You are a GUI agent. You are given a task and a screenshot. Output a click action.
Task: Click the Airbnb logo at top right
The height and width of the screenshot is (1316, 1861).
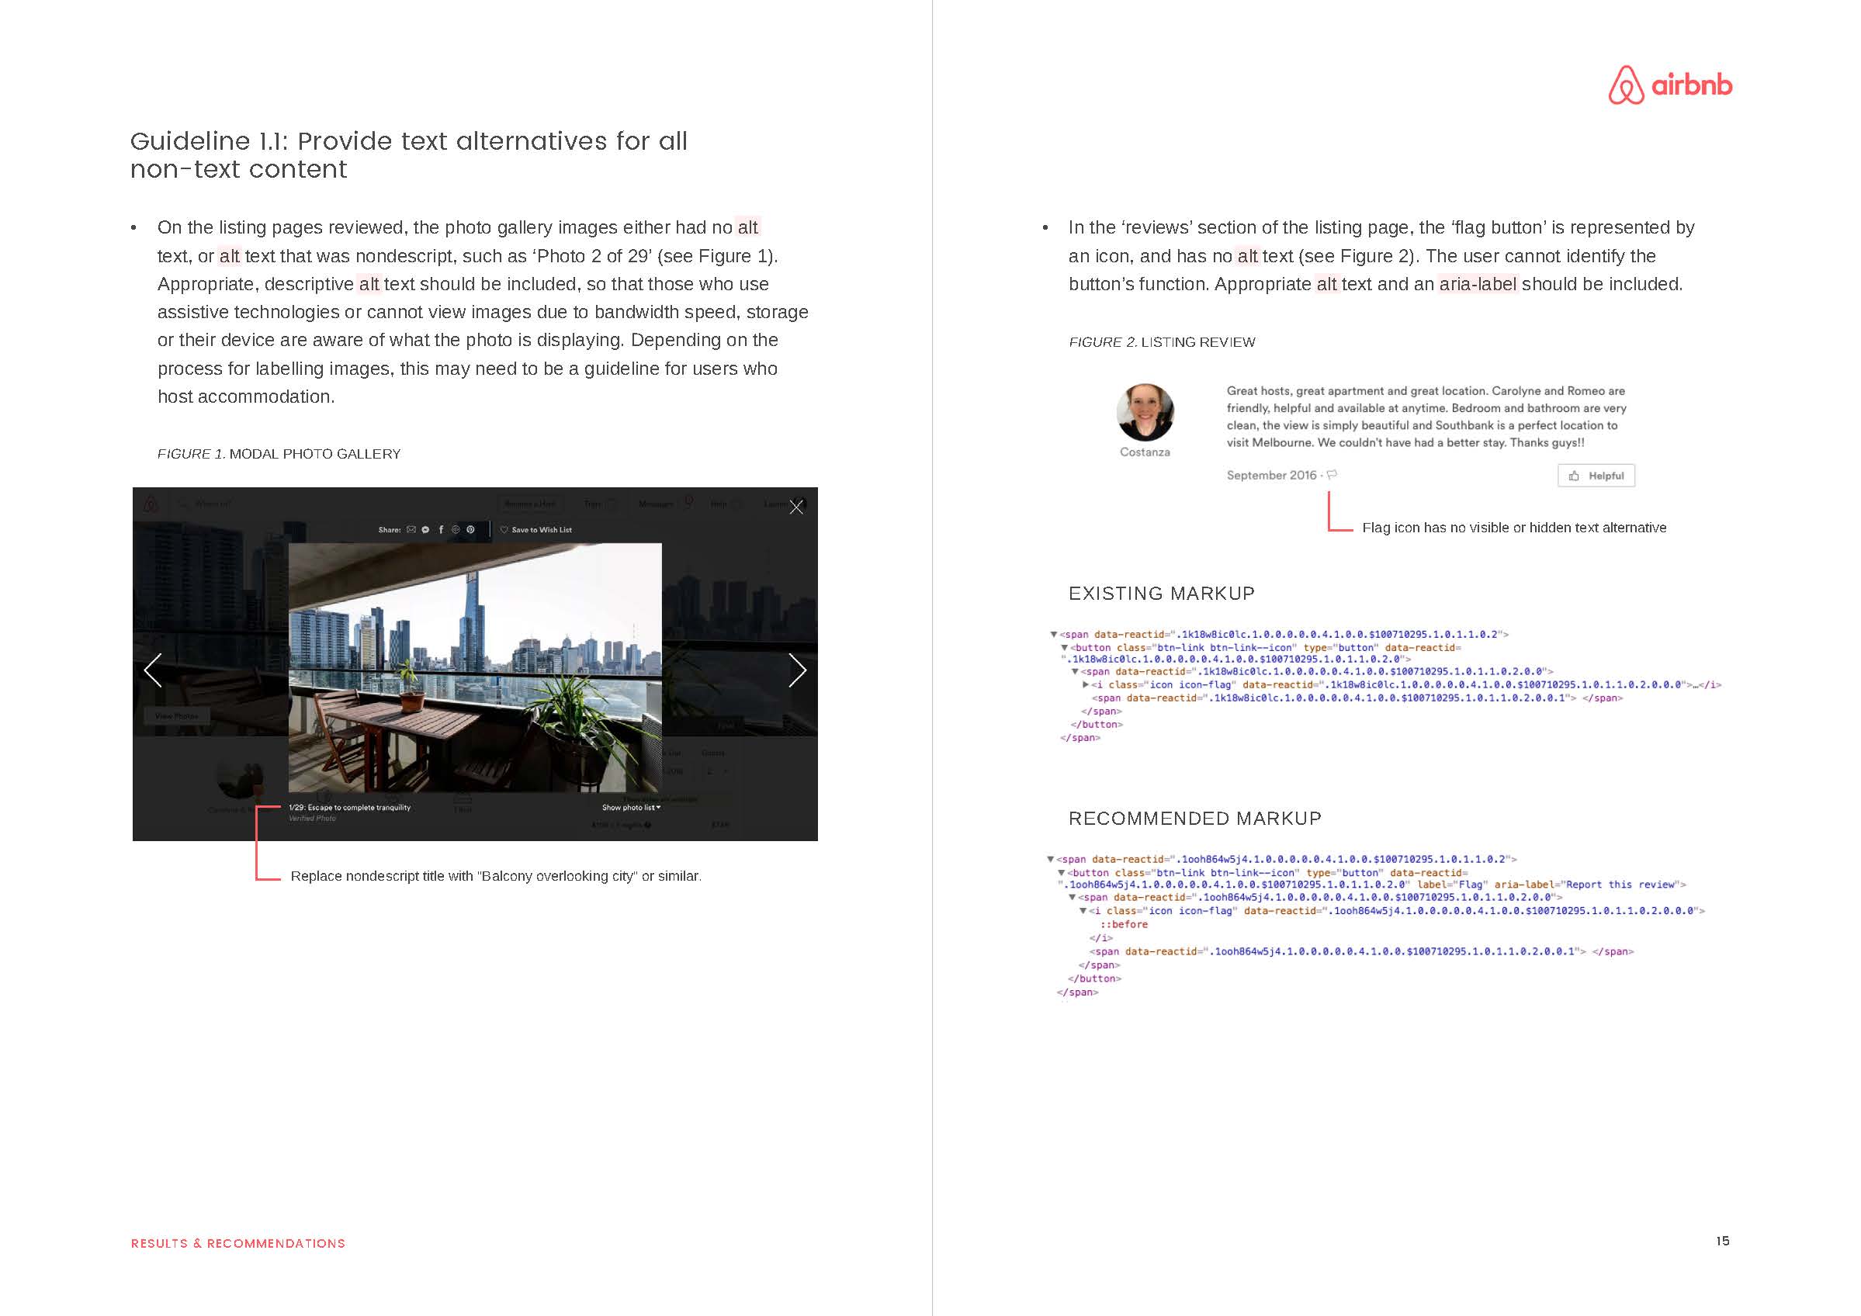tap(1670, 85)
